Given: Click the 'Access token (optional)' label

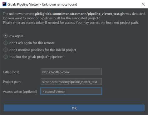Looking at the screenshot, I should click(20, 91).
